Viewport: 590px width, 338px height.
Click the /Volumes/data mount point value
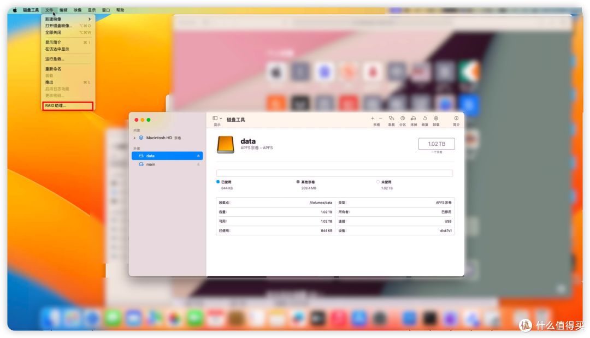point(321,203)
